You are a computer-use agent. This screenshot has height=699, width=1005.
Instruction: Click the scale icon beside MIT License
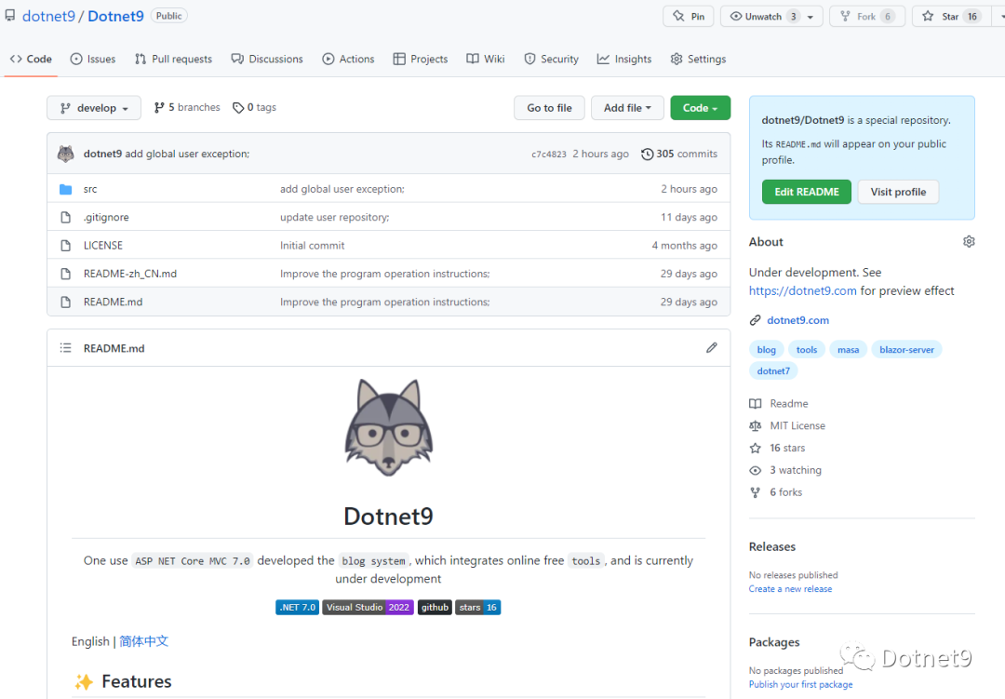pyautogui.click(x=755, y=425)
